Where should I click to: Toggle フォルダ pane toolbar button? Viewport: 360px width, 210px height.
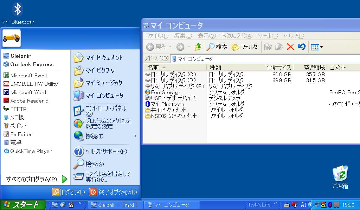(244, 47)
